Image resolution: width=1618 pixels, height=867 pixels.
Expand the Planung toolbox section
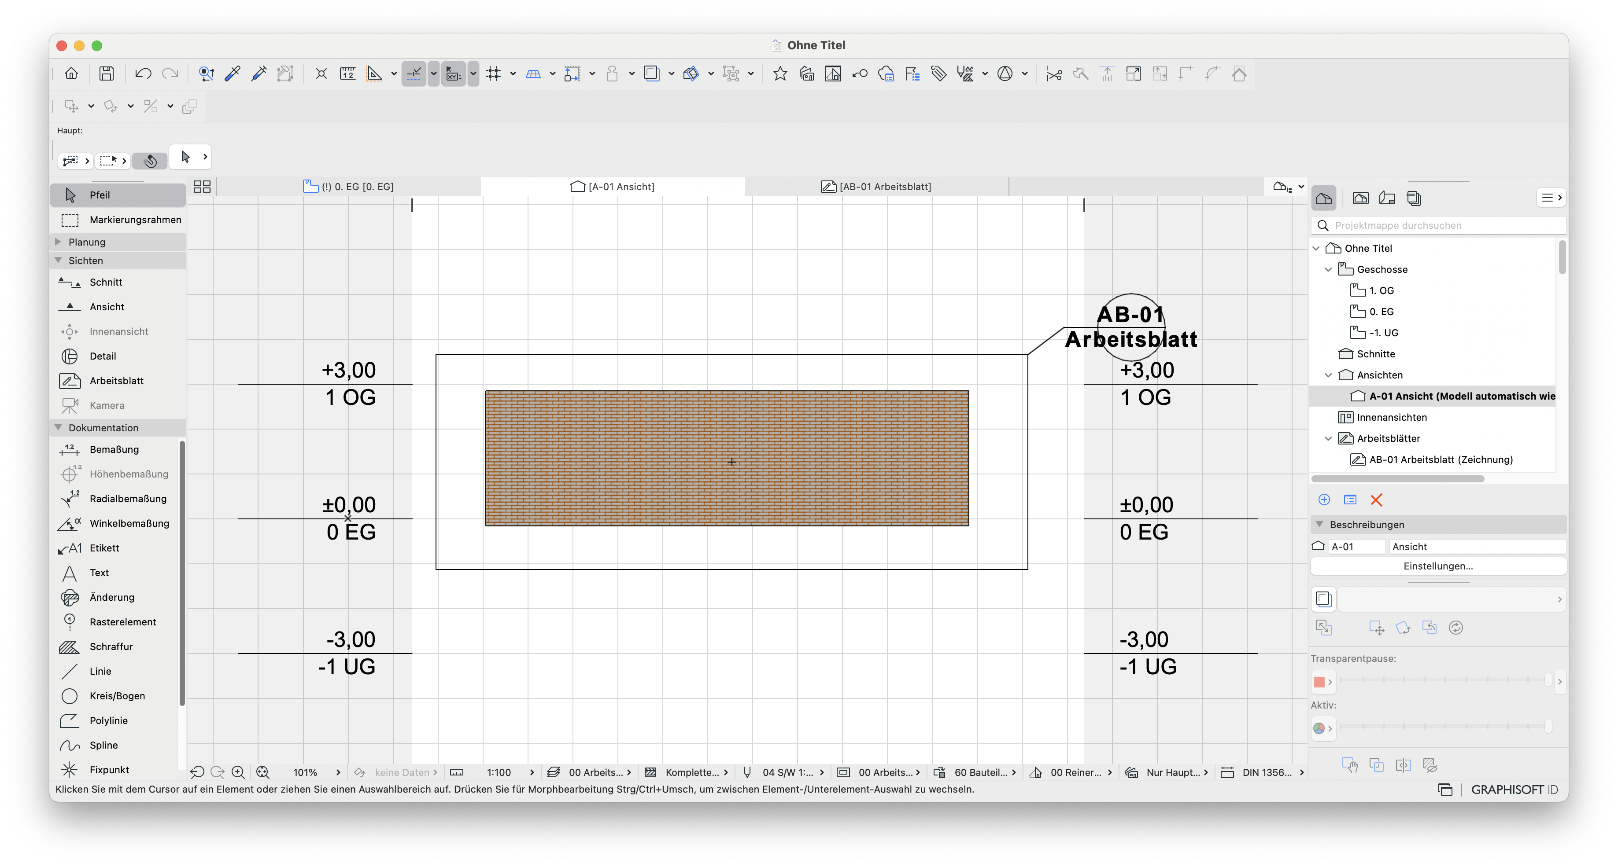point(59,242)
